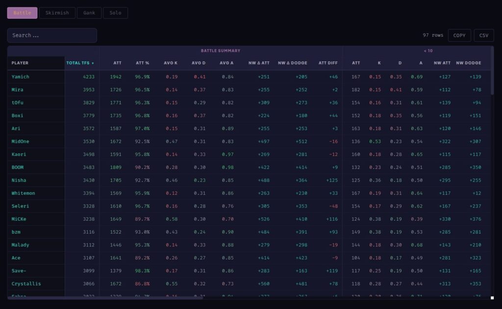502x309 pixels.
Task: Switch to the Battle tab
Action: point(22,13)
